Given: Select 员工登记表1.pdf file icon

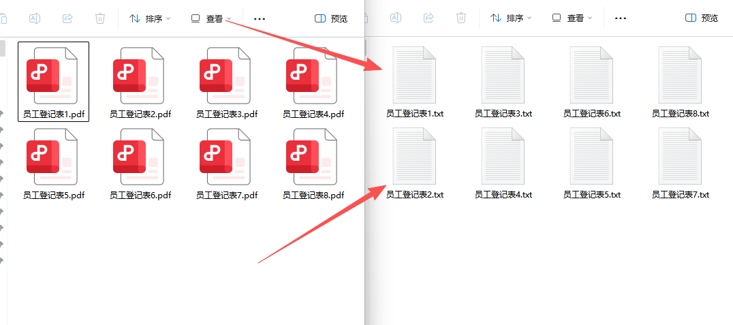Looking at the screenshot, I should coord(52,75).
